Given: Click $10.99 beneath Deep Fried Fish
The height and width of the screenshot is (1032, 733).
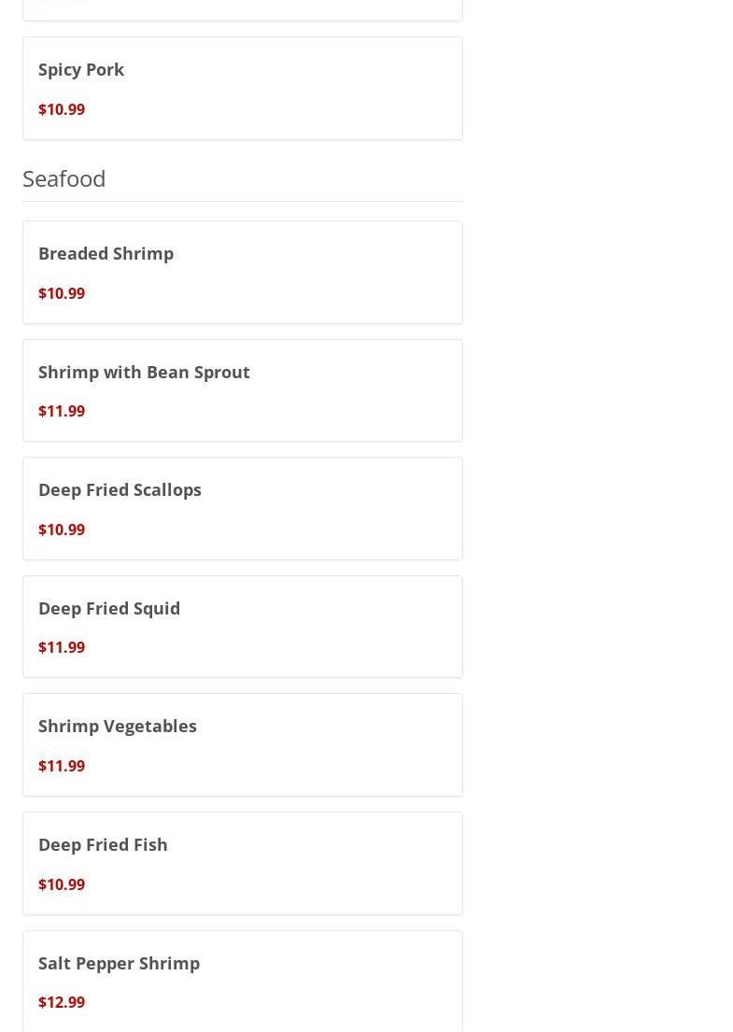Looking at the screenshot, I should [62, 884].
